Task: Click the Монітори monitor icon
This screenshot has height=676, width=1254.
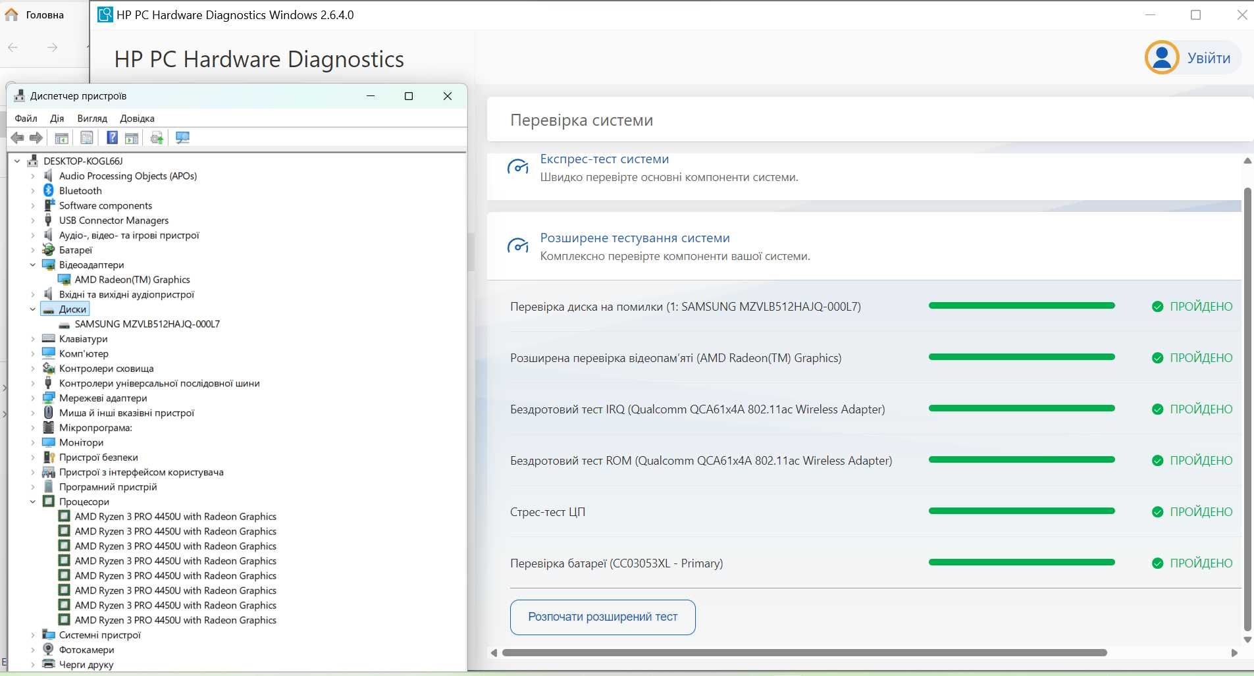Action: pos(48,442)
